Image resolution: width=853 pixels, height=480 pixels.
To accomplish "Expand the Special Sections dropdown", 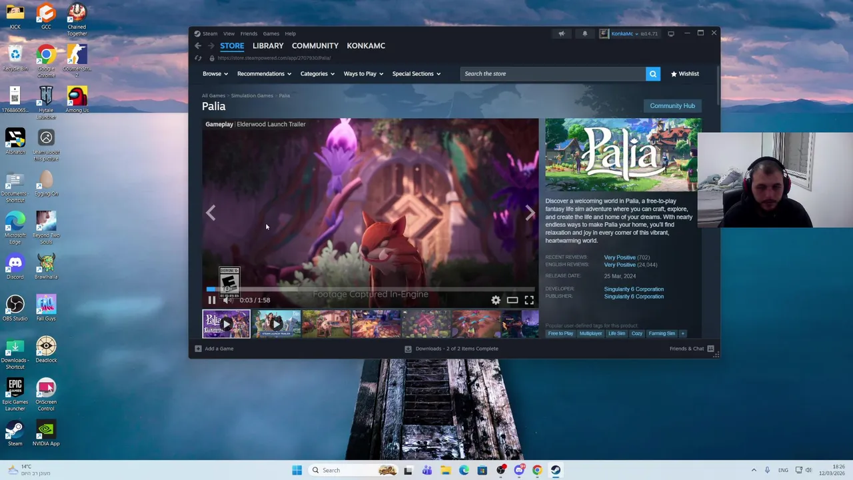I will [417, 74].
